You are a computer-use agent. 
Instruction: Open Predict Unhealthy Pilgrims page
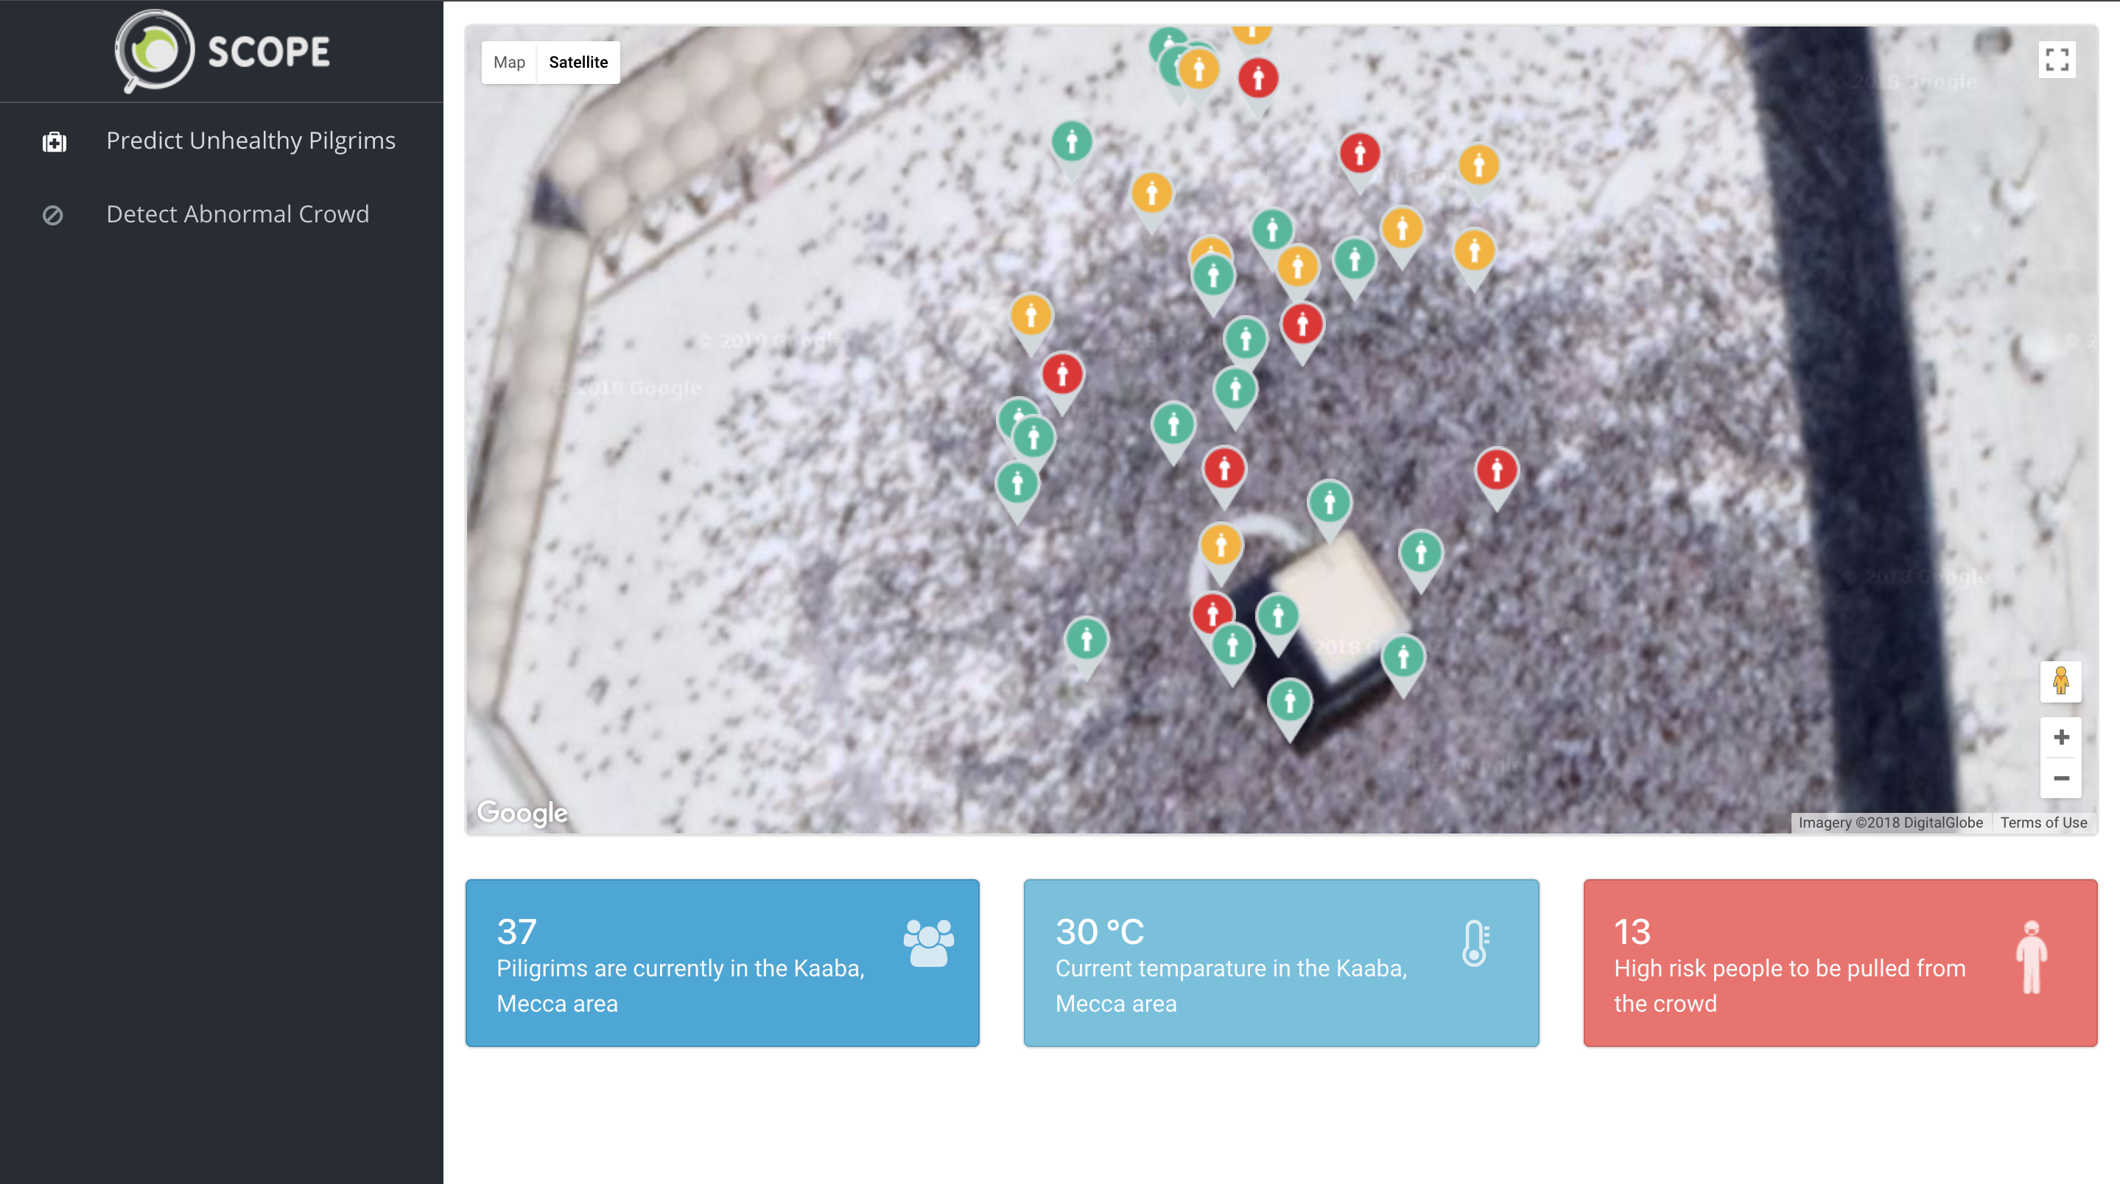250,141
